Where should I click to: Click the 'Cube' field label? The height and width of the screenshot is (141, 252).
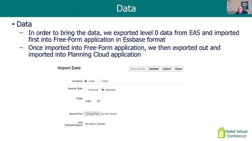(x=80, y=98)
